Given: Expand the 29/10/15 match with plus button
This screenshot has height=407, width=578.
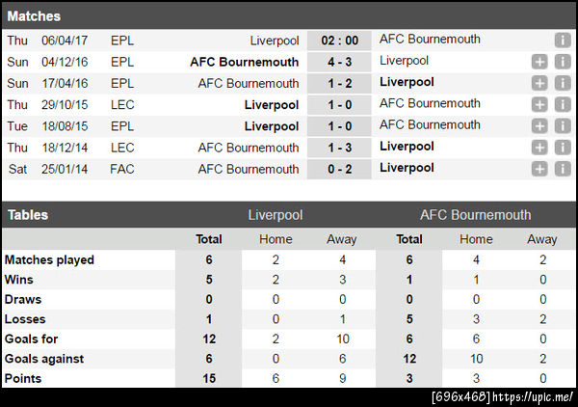Looking at the screenshot, I should 539,104.
